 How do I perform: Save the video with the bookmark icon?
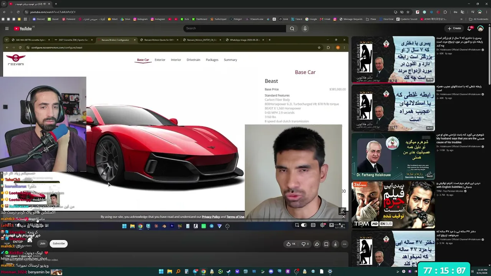pos(326,244)
